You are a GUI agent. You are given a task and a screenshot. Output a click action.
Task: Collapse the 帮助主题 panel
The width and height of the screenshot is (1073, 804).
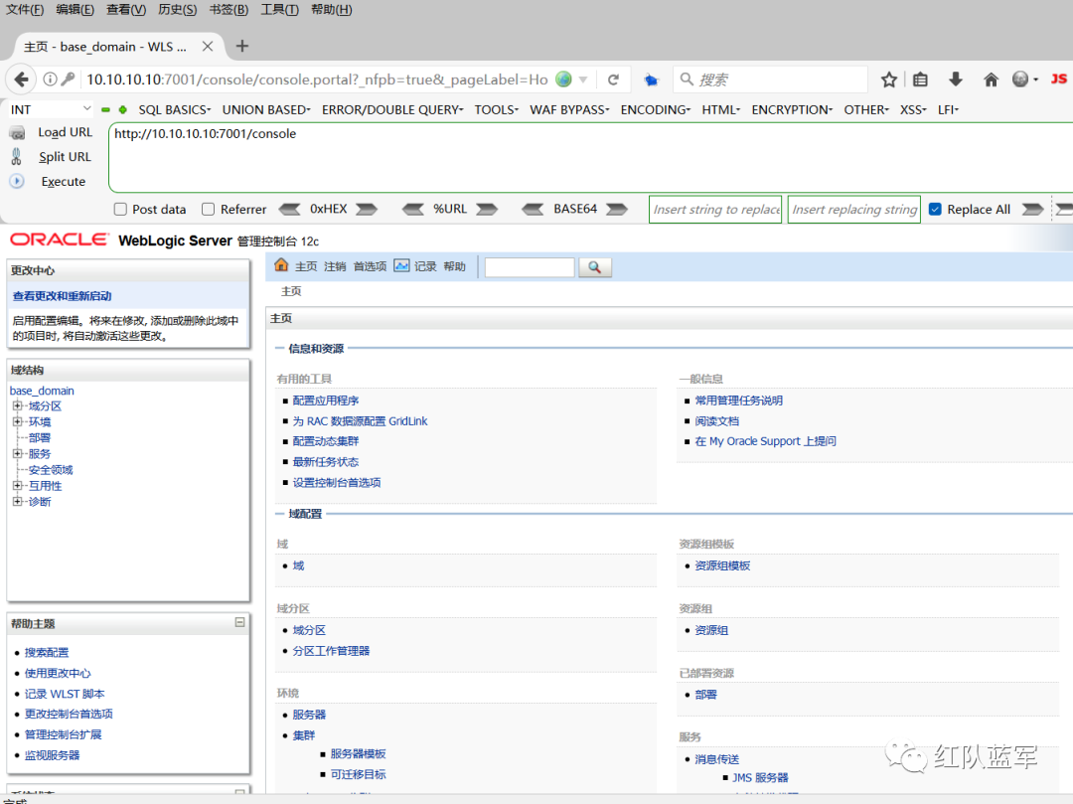tap(239, 622)
